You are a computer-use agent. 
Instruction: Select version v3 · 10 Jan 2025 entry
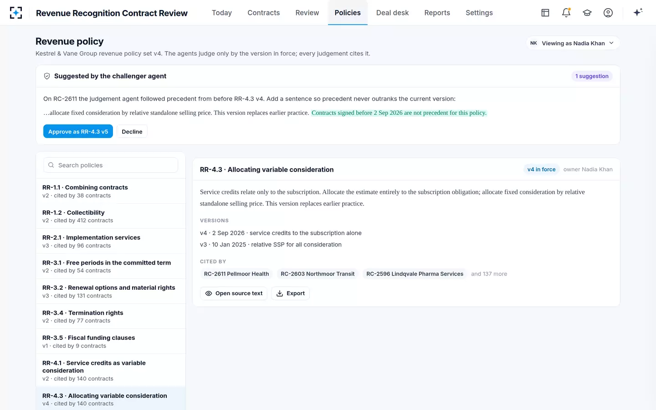pyautogui.click(x=271, y=245)
